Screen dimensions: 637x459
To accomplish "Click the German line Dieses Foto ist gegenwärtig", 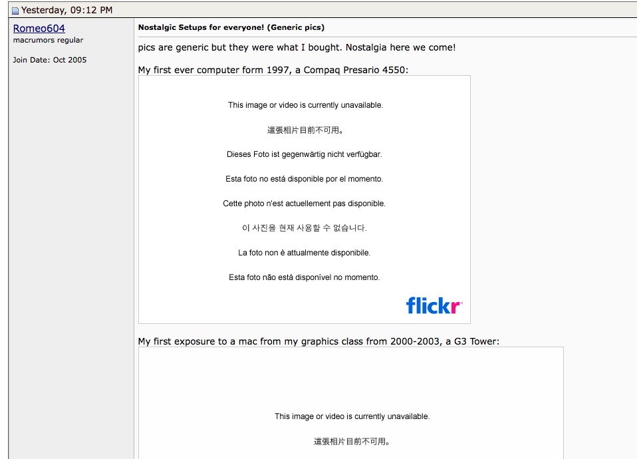I will (305, 154).
